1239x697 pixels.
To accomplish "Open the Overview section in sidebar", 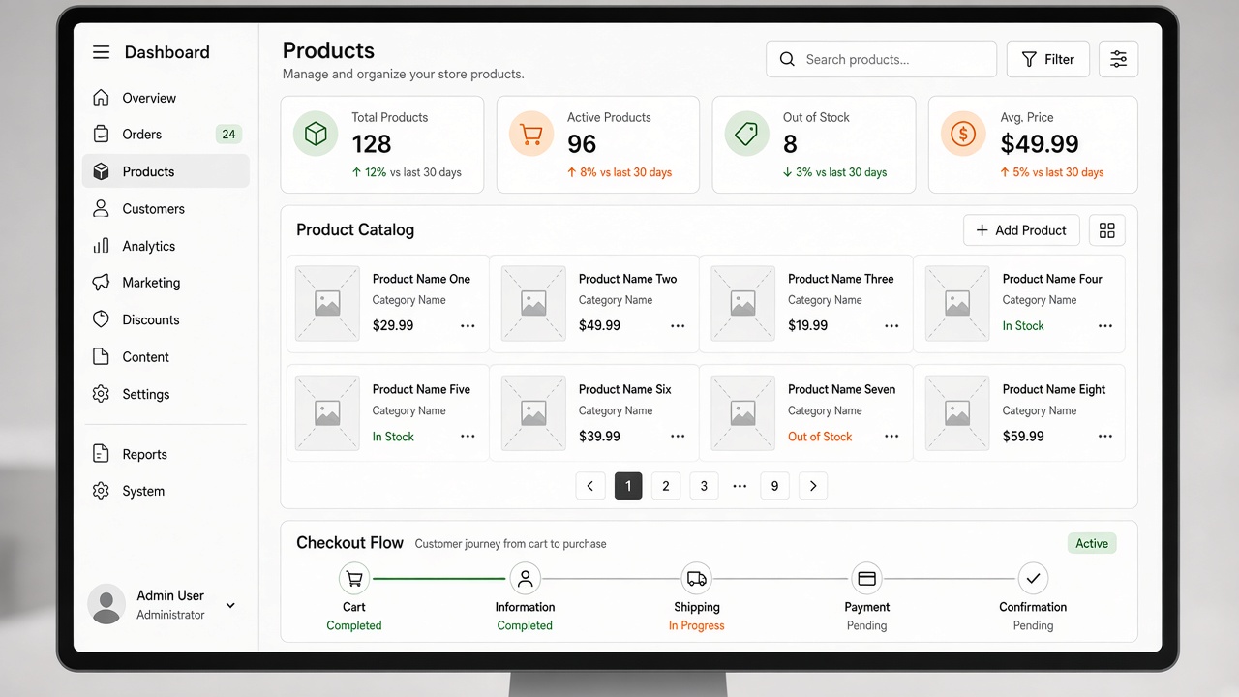I will [x=166, y=98].
